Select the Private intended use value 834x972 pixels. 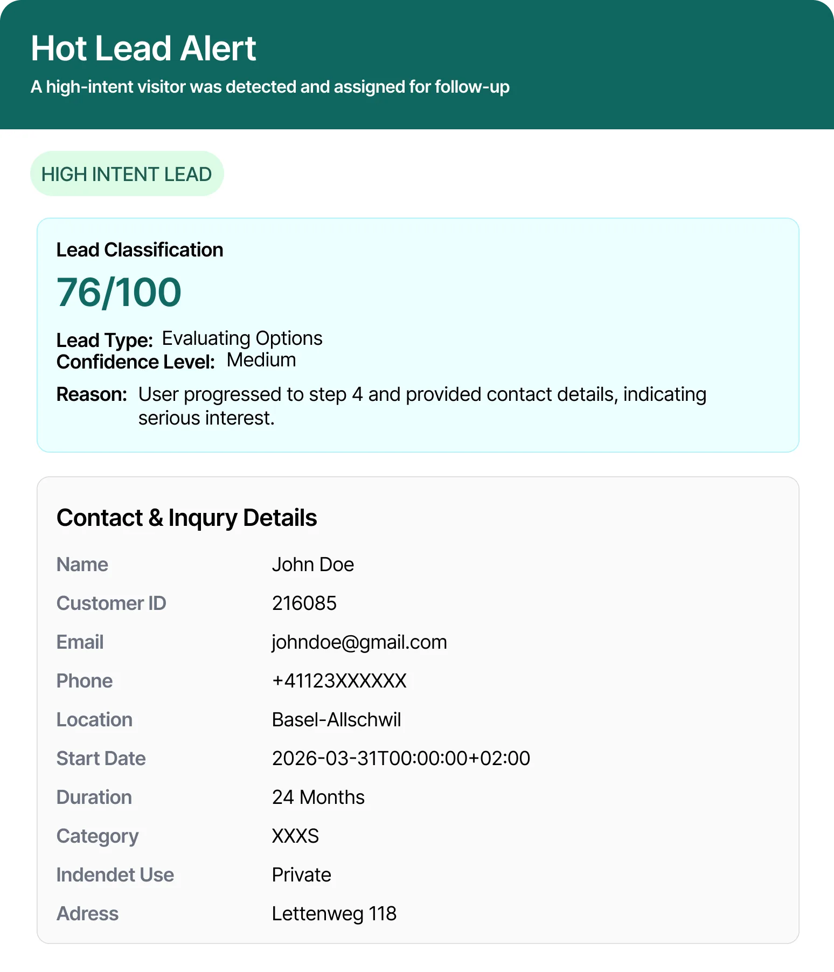pyautogui.click(x=302, y=875)
